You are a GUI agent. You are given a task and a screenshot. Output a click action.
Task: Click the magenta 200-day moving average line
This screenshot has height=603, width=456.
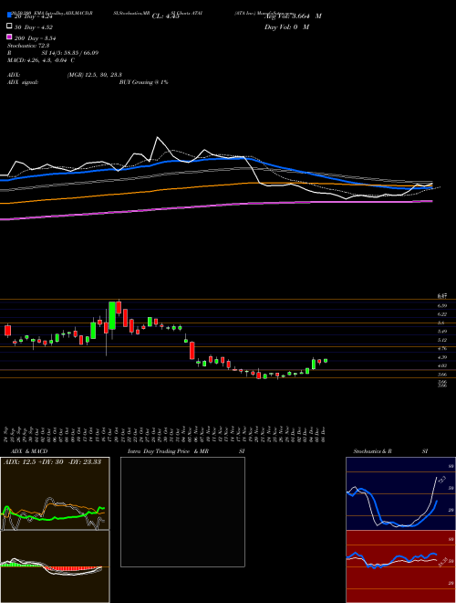215,206
